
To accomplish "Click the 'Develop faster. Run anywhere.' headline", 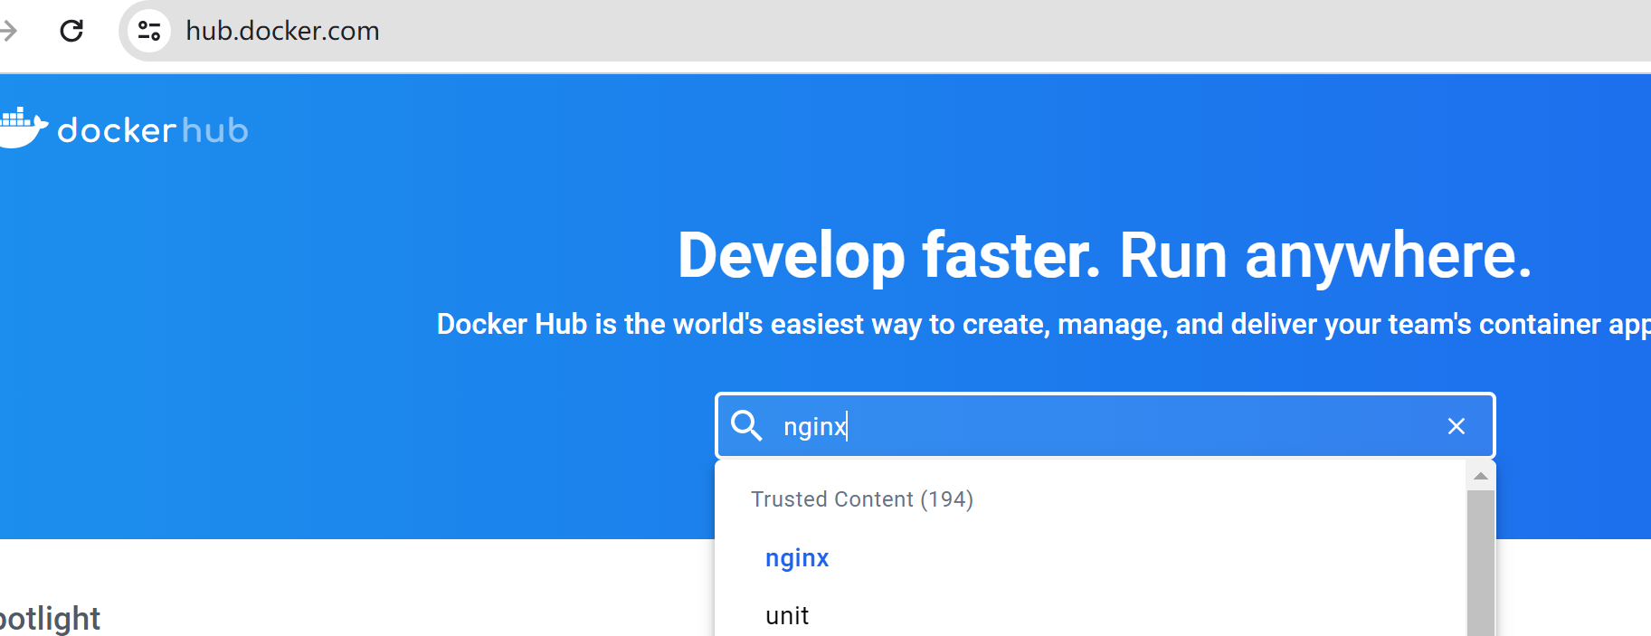I will click(1104, 255).
